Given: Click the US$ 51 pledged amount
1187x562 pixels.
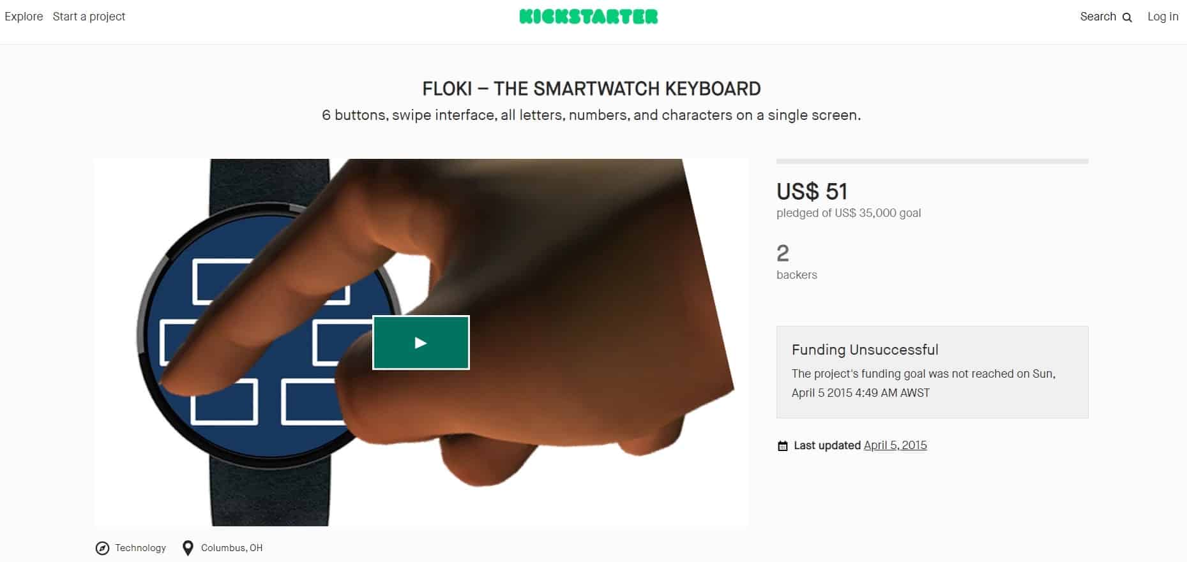Looking at the screenshot, I should pyautogui.click(x=812, y=191).
